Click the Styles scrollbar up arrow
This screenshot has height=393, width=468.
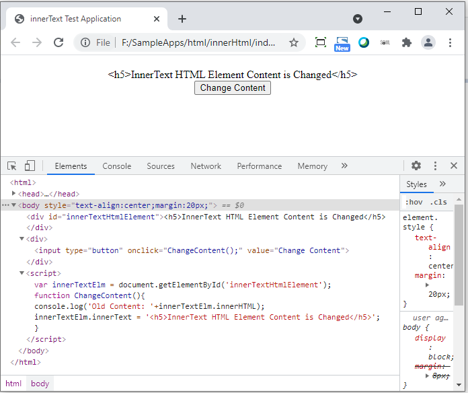coord(459,199)
